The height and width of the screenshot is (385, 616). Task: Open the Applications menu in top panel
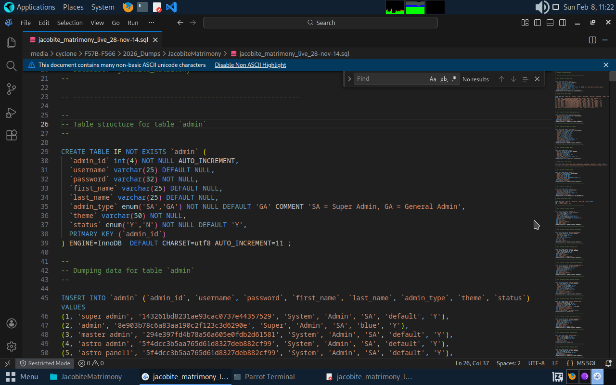point(29,7)
